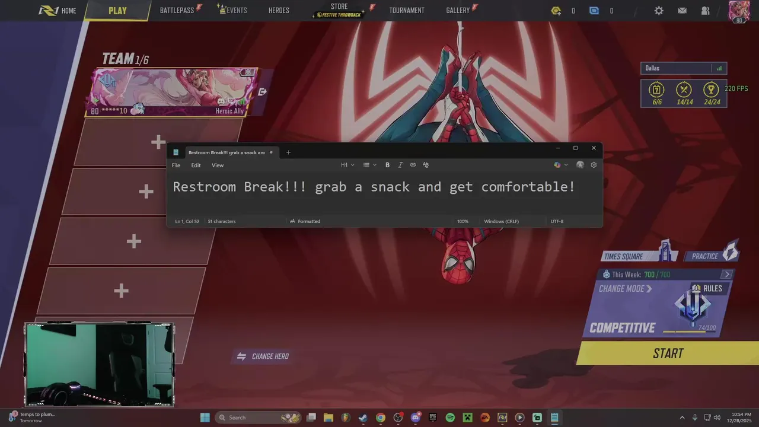Click the Formatted status in Notepad
This screenshot has width=759, height=427.
click(x=305, y=221)
